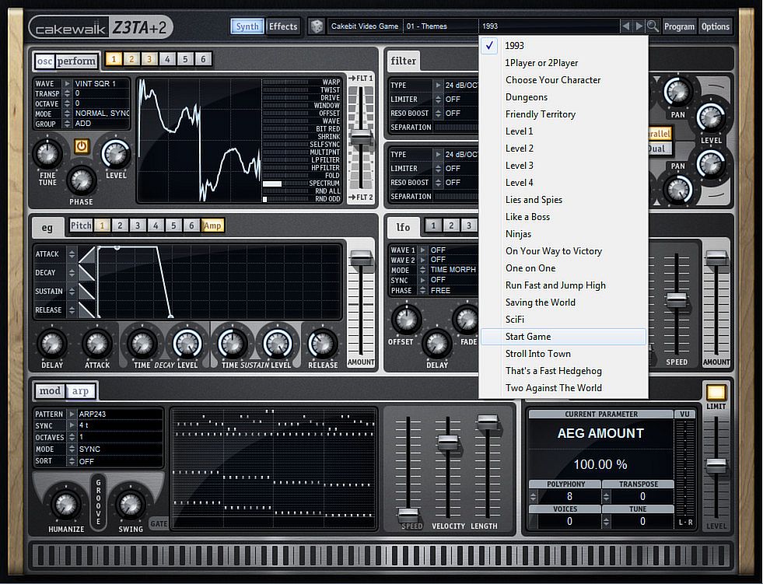Click the Polyphony value field
The image size is (763, 584).
(569, 497)
